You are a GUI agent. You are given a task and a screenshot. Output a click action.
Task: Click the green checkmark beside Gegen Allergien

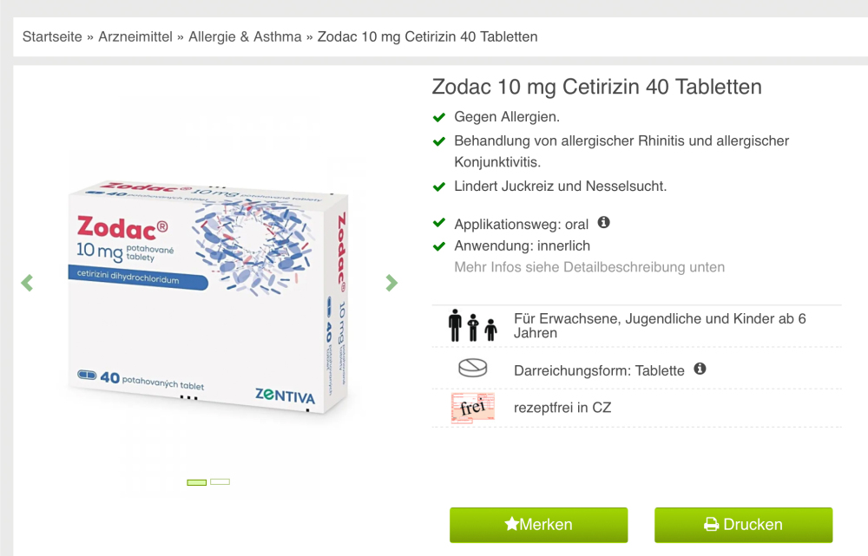[x=439, y=117]
